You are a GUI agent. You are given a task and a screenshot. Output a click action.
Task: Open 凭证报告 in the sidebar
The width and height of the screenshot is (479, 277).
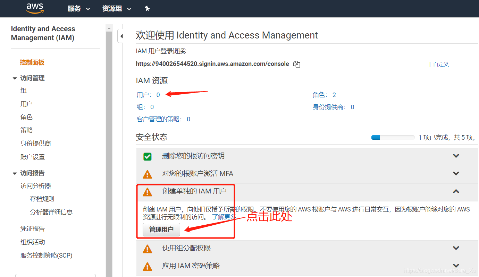coord(33,228)
